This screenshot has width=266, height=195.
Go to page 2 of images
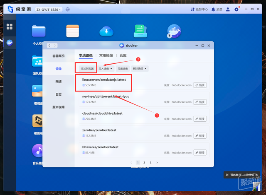(144, 163)
